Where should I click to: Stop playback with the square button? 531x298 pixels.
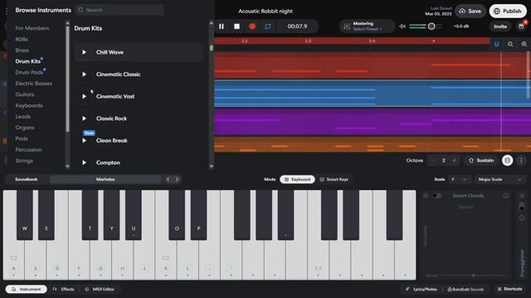point(236,26)
